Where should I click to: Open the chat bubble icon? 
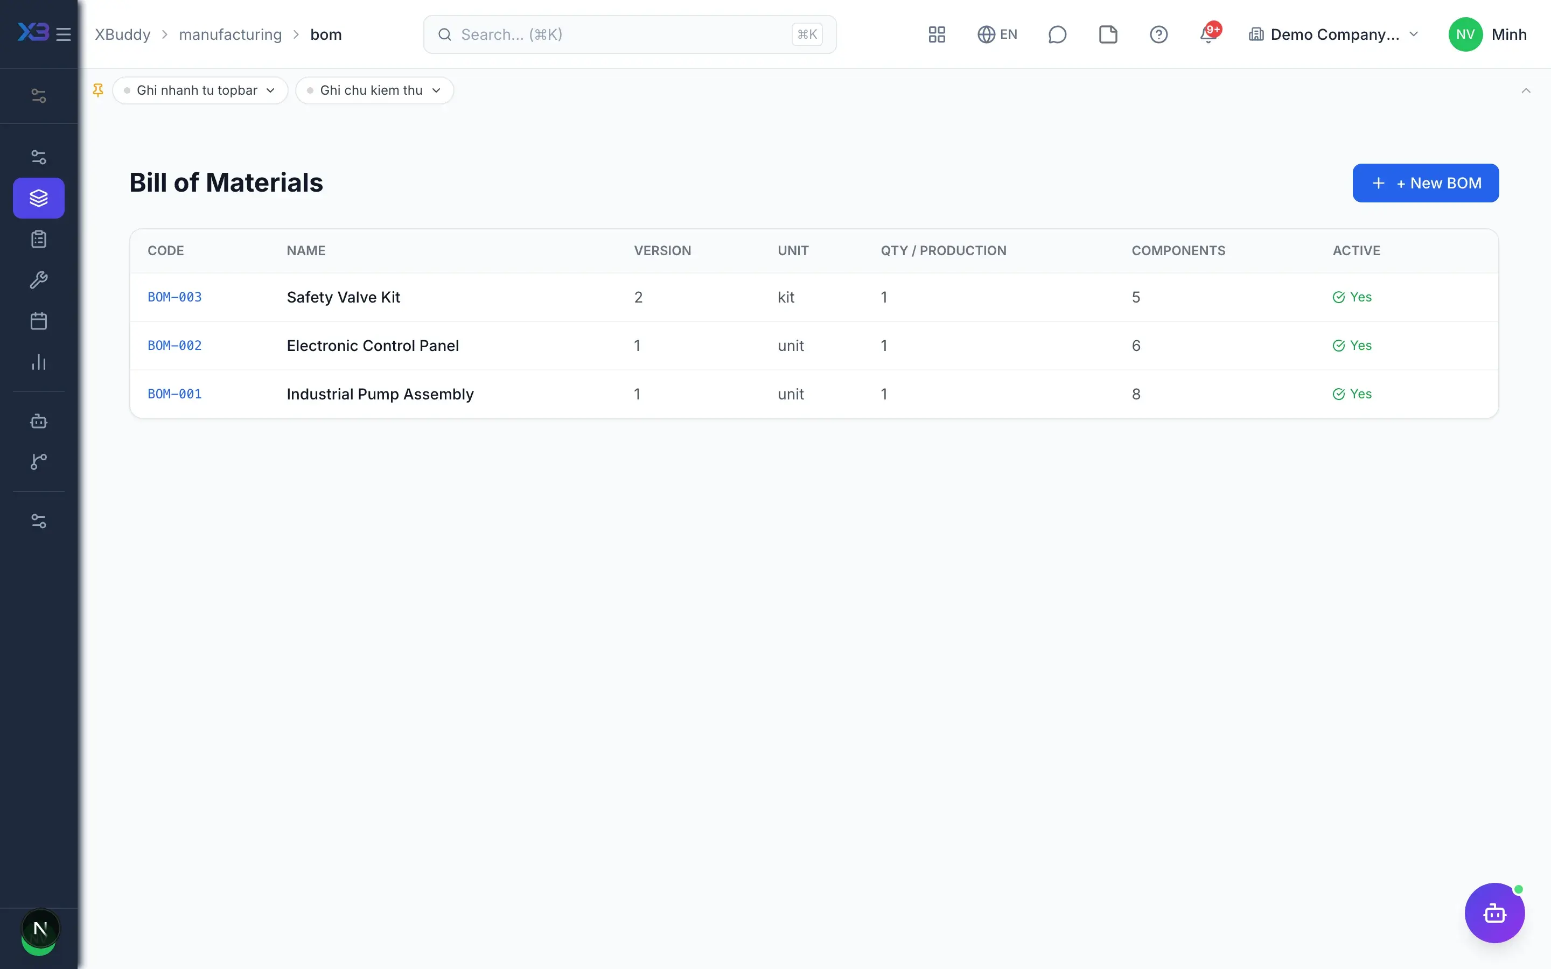point(1057,34)
